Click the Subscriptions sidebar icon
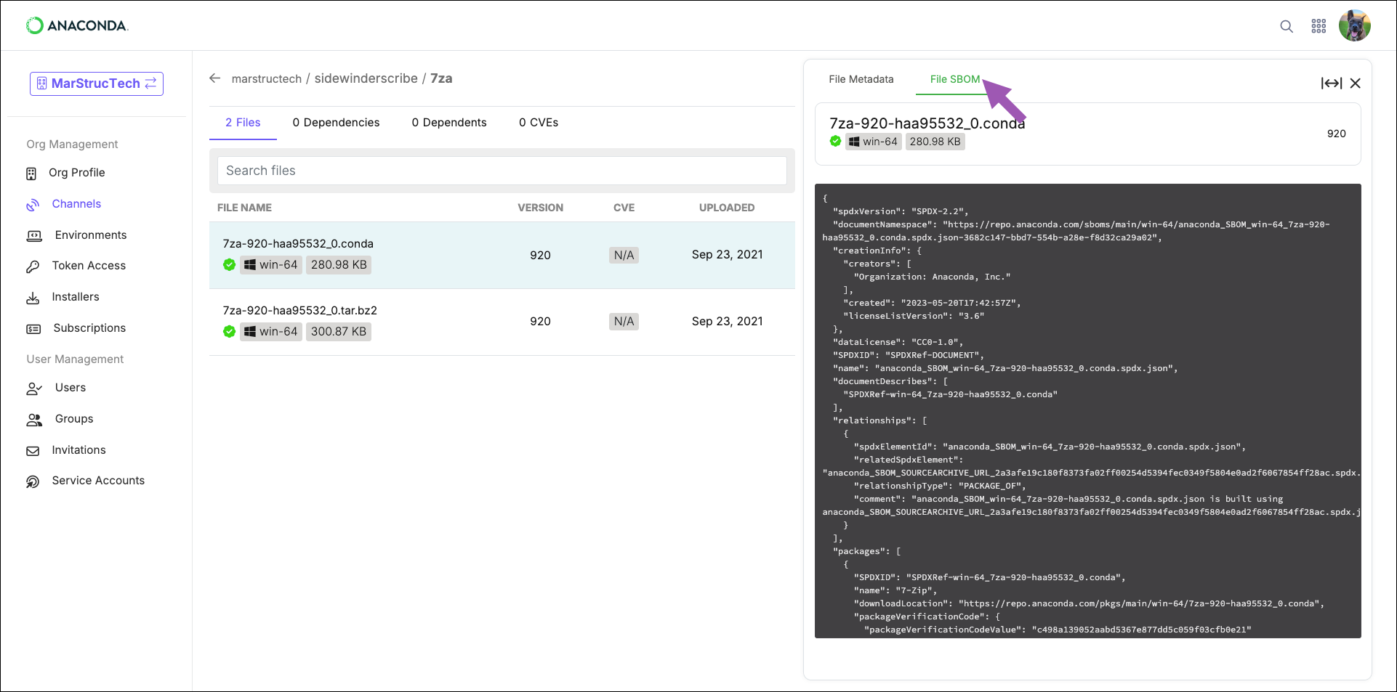This screenshot has height=692, width=1397. tap(33, 329)
